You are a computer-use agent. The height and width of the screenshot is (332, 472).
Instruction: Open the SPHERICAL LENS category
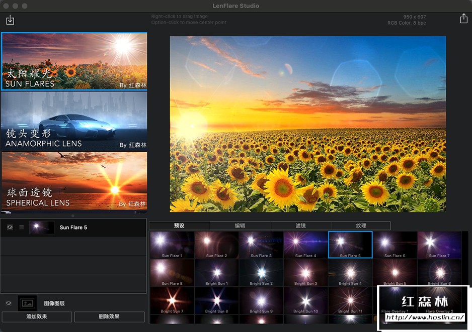[74, 180]
